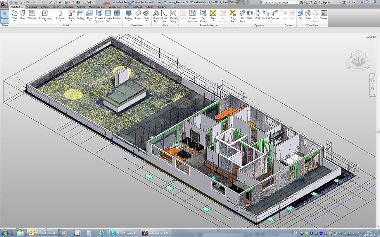
Task: Pick the Ramp tool
Action: pyautogui.click(x=138, y=15)
